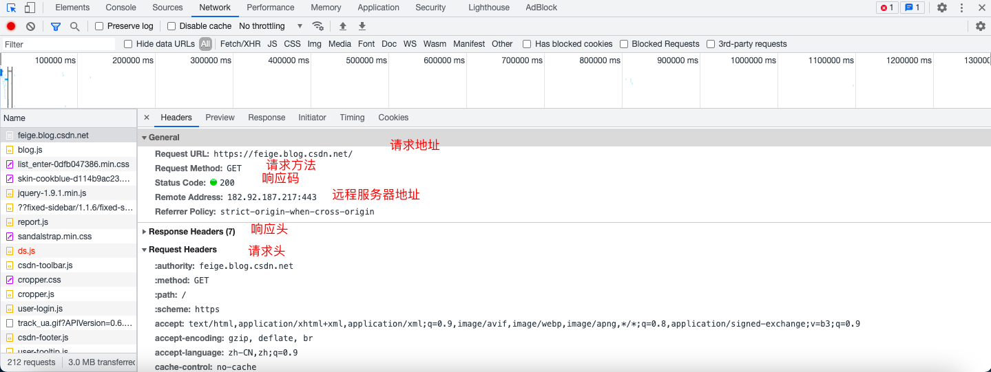Enable the Disable cache checkbox
This screenshot has height=372, width=991.
(x=171, y=26)
